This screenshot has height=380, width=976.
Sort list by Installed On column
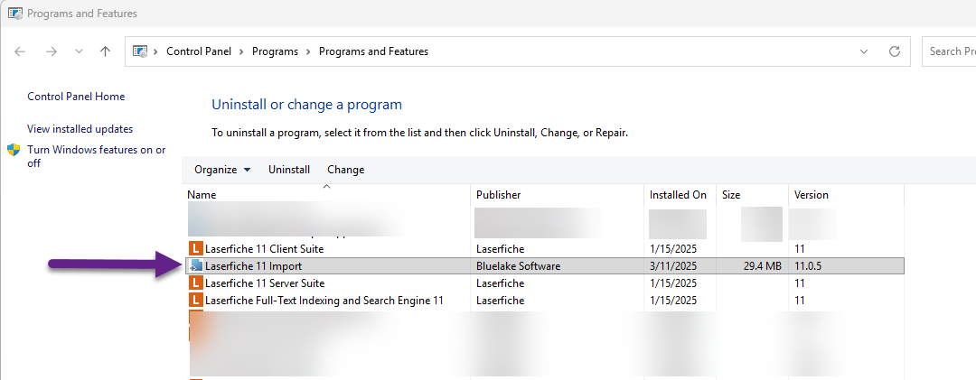point(678,195)
